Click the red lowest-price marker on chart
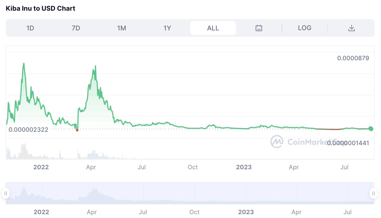Screen dimensions: 381x218 [77, 130]
